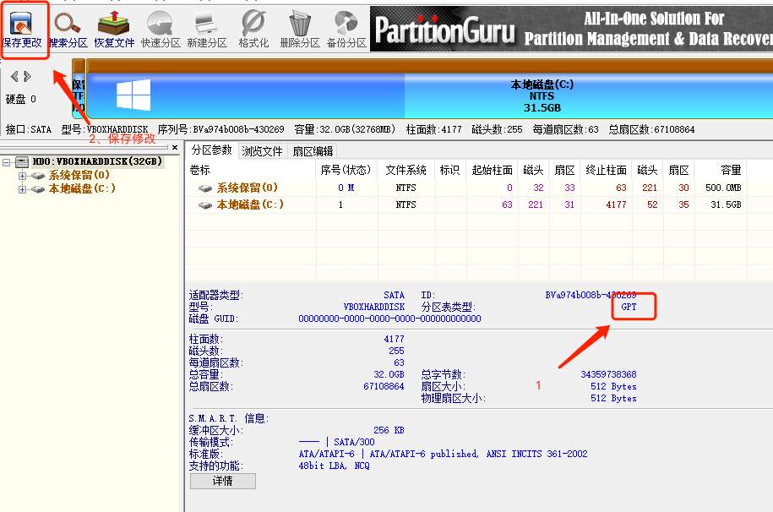Switch to the 扇区编辑 tab
Image resolution: width=773 pixels, height=512 pixels.
click(x=313, y=151)
